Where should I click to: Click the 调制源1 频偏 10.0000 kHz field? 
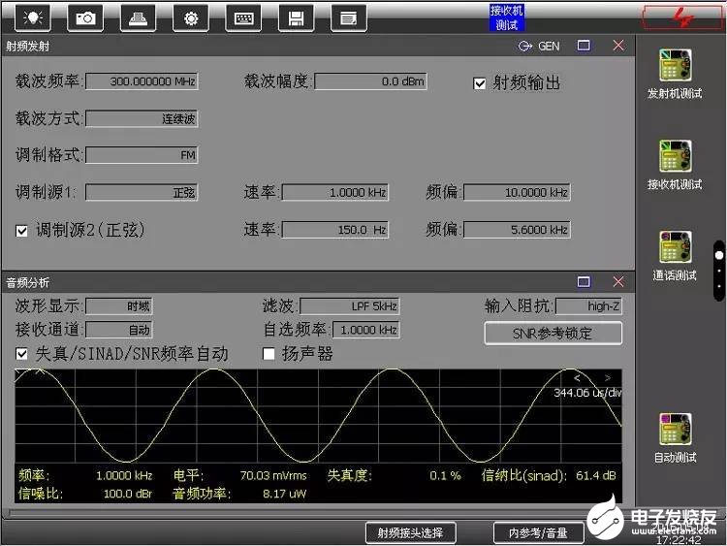(517, 192)
